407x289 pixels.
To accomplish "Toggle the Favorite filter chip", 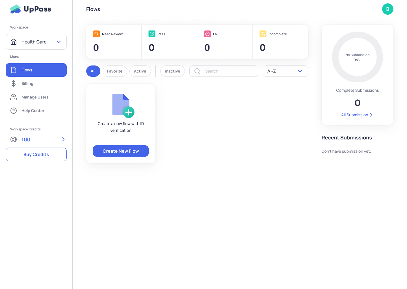I will [x=115, y=71].
